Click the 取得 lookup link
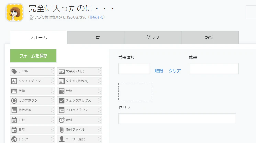The height and width of the screenshot is (143, 256). 159,71
